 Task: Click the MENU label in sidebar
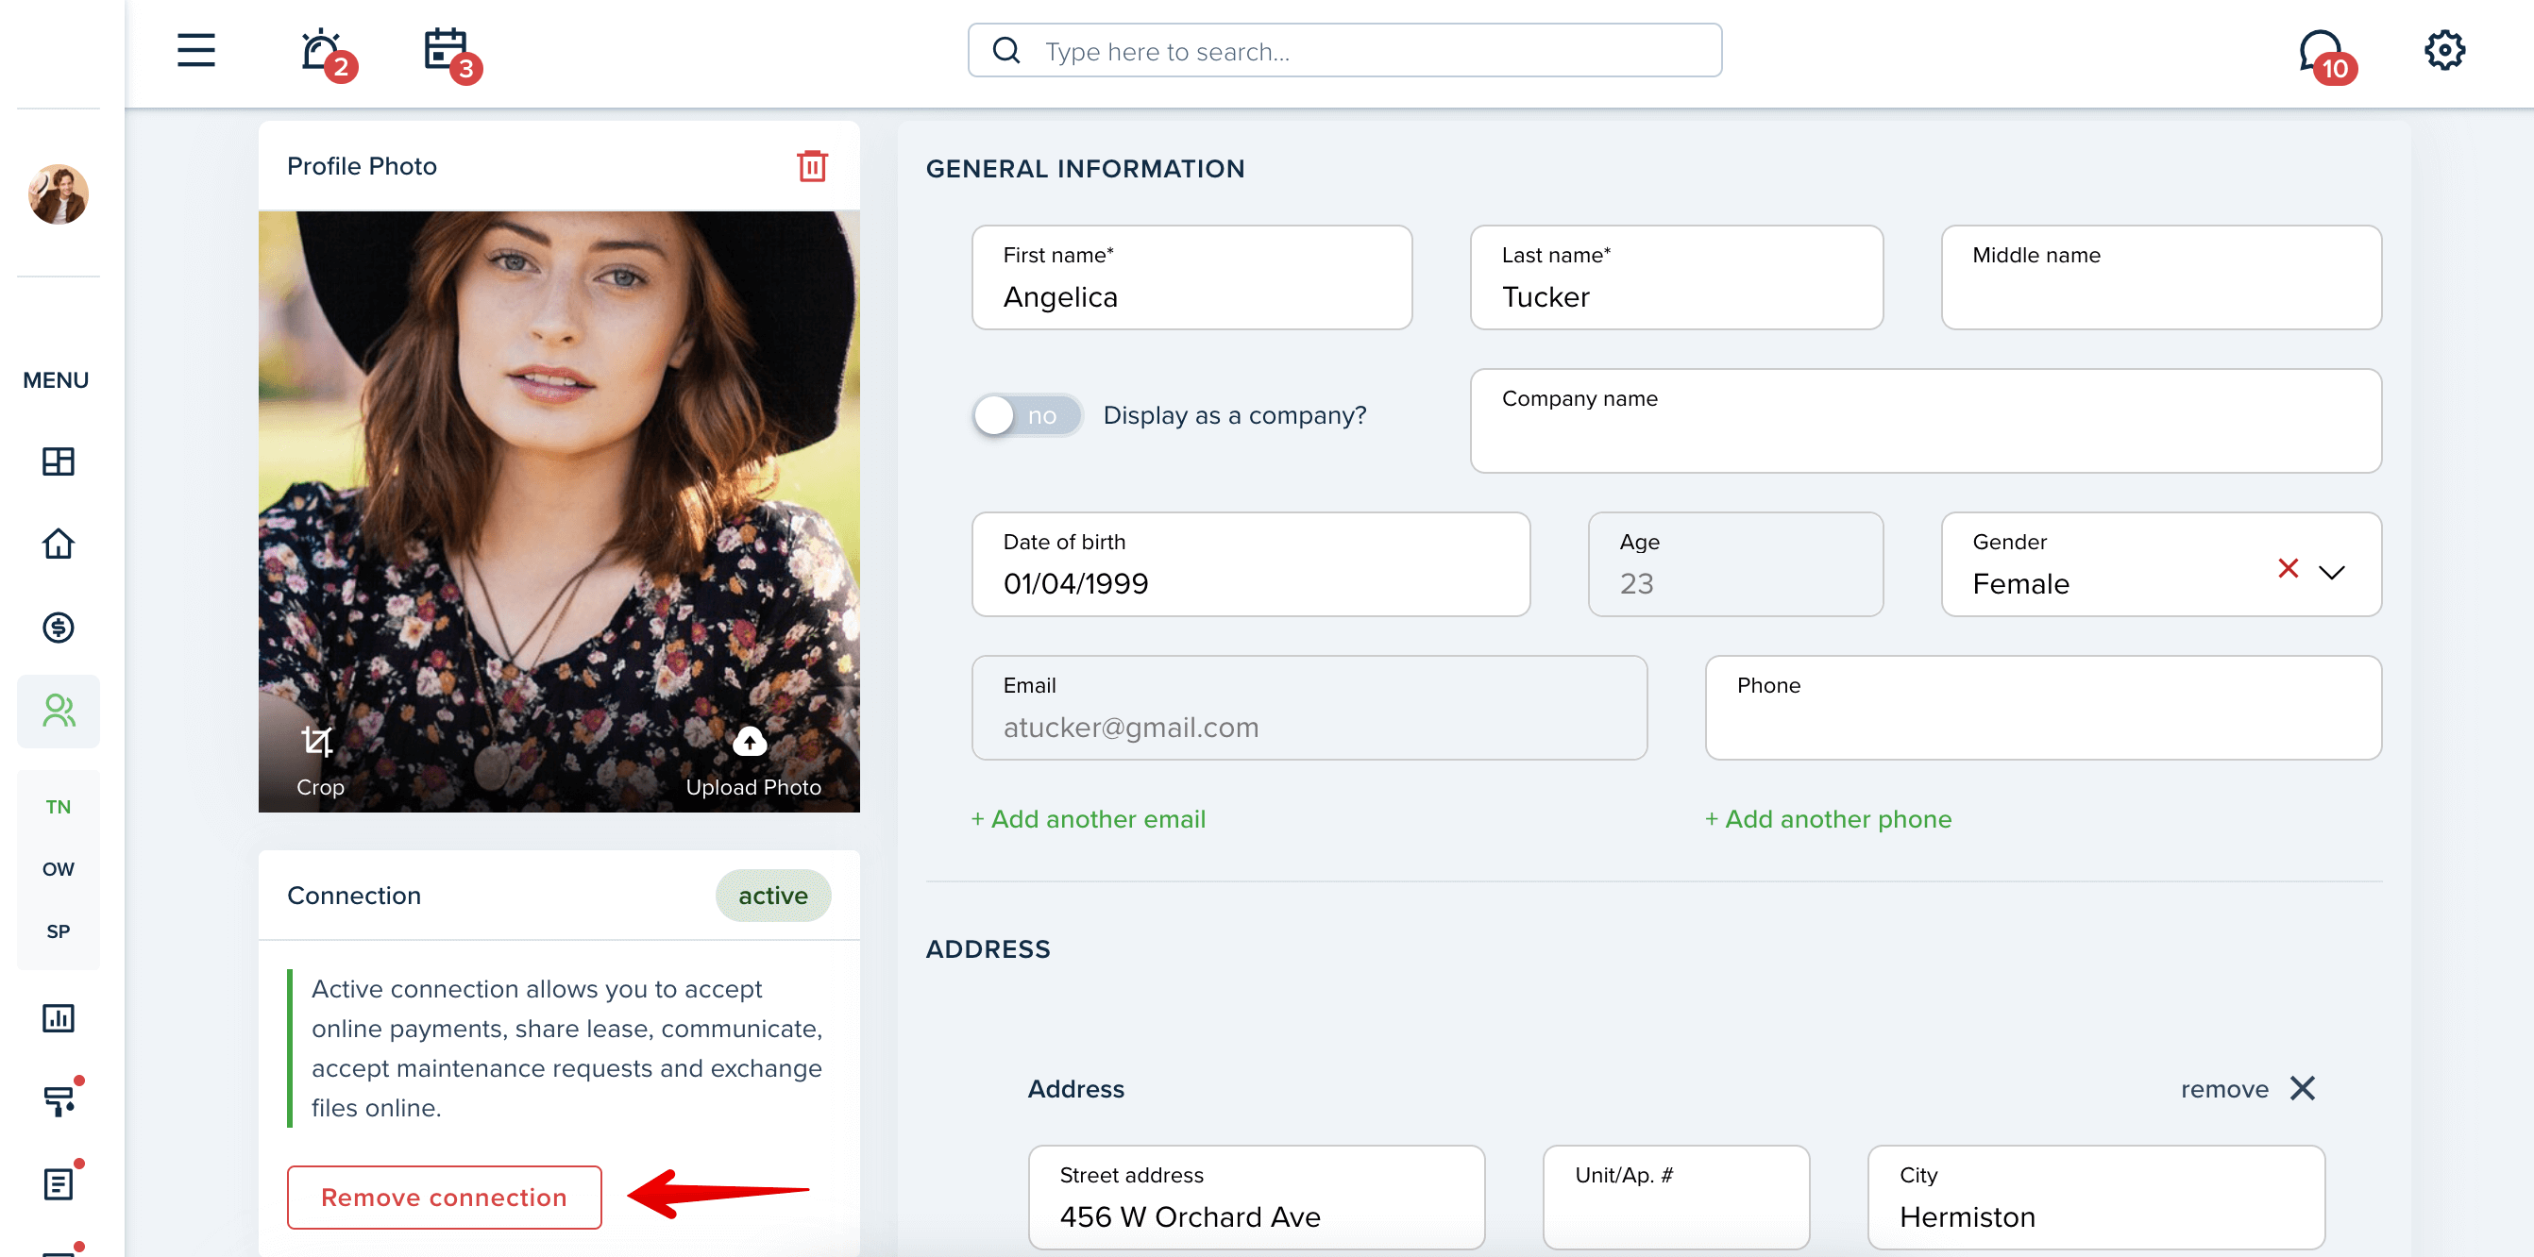point(56,379)
